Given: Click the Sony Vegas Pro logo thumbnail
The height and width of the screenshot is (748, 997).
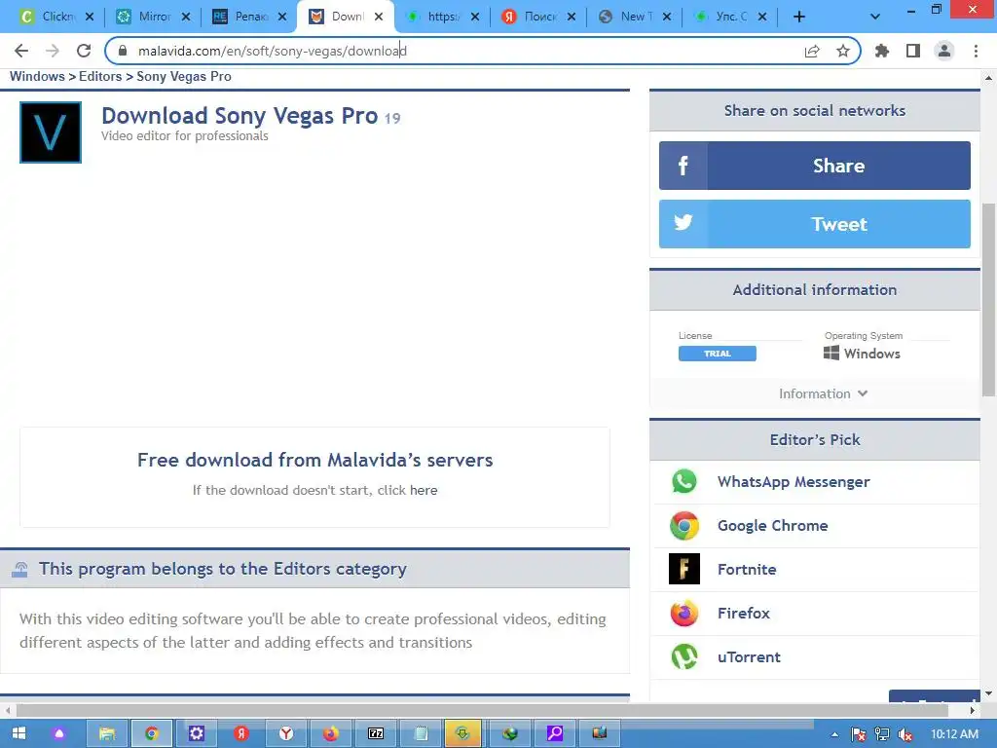Looking at the screenshot, I should (x=51, y=132).
